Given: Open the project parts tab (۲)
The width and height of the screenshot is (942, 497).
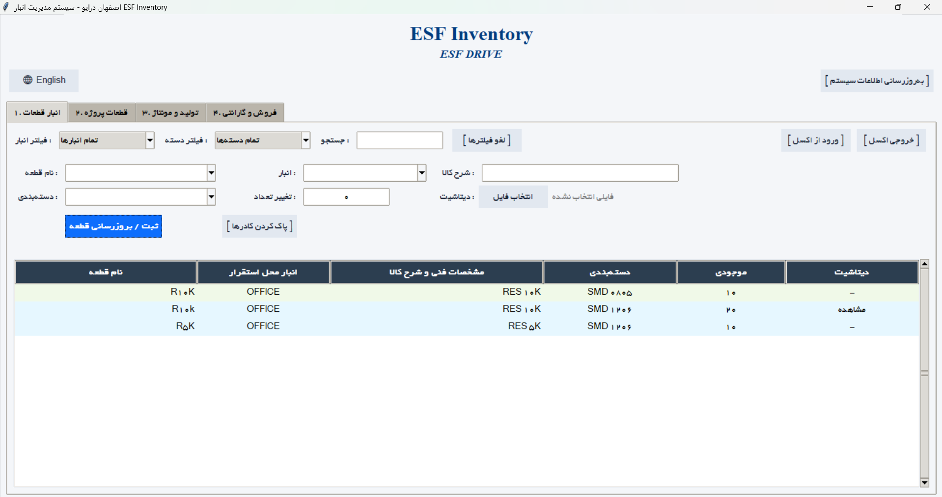Looking at the screenshot, I should 102,112.
